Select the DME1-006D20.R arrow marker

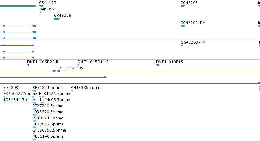click(28, 65)
